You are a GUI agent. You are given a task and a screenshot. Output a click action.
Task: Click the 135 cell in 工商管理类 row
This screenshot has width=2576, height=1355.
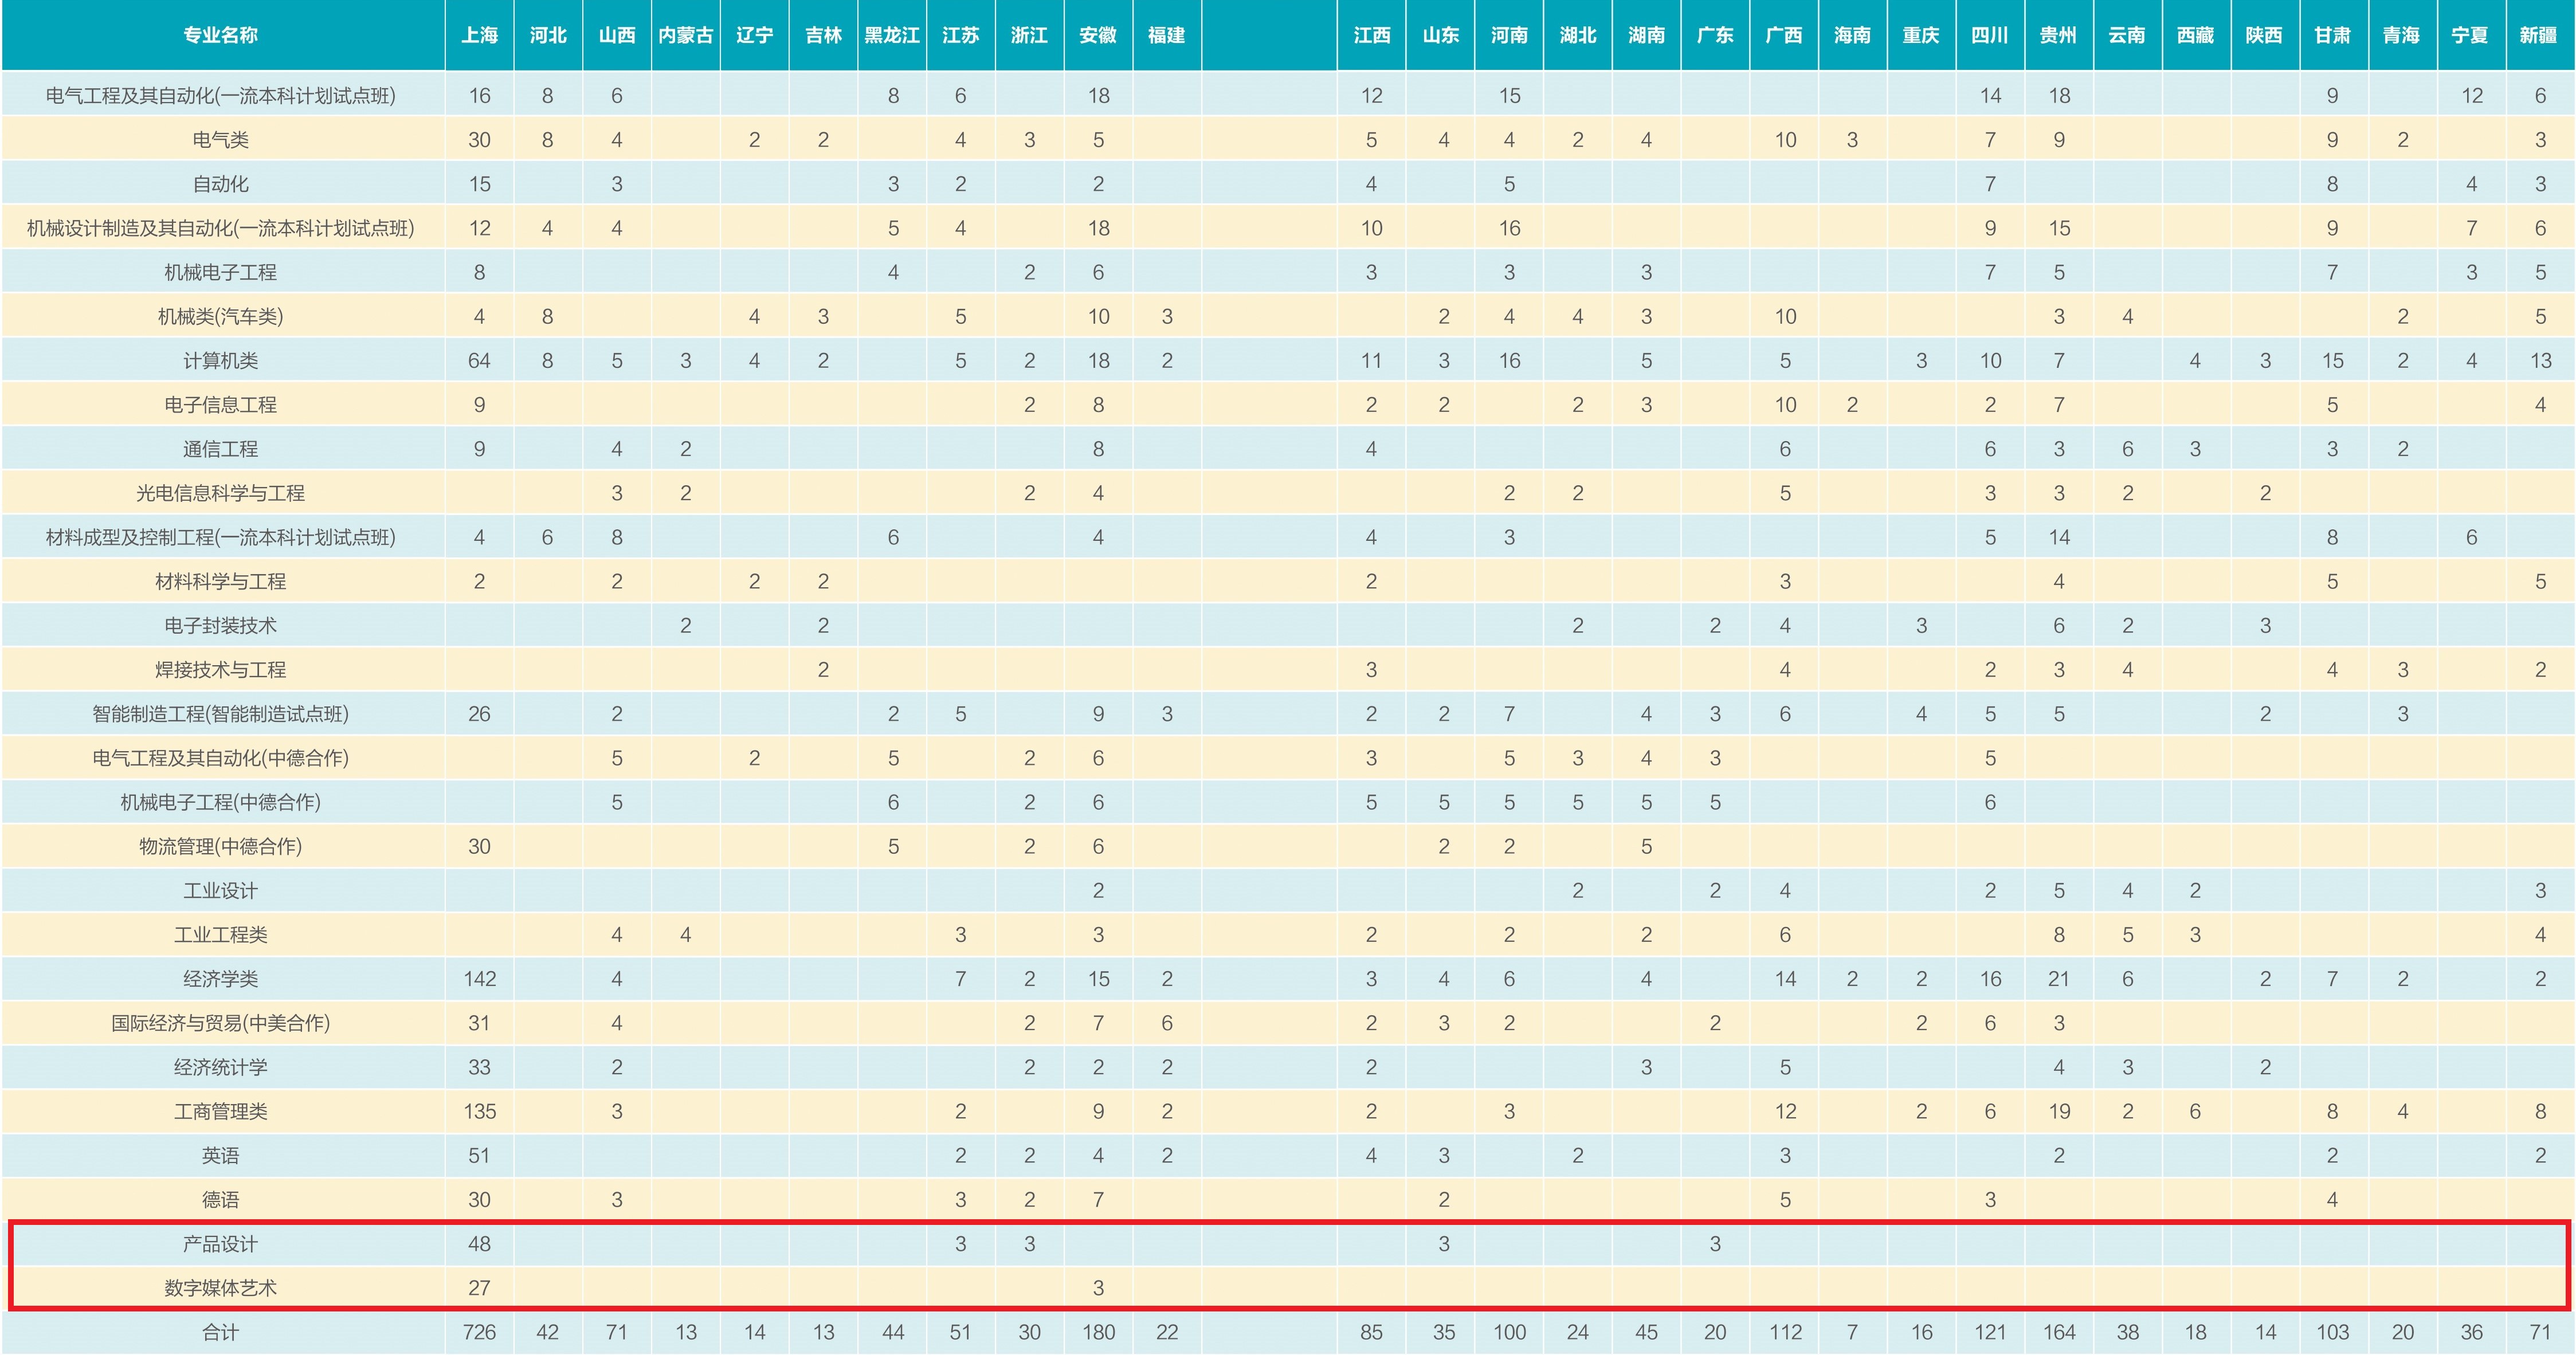point(479,1111)
